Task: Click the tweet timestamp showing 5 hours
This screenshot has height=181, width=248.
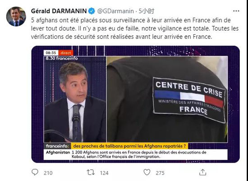Action: click(x=146, y=11)
